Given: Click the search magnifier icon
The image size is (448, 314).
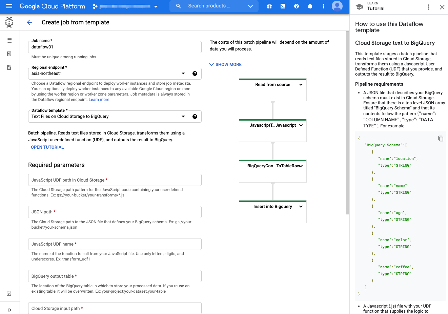Looking at the screenshot, I should click(x=179, y=6).
